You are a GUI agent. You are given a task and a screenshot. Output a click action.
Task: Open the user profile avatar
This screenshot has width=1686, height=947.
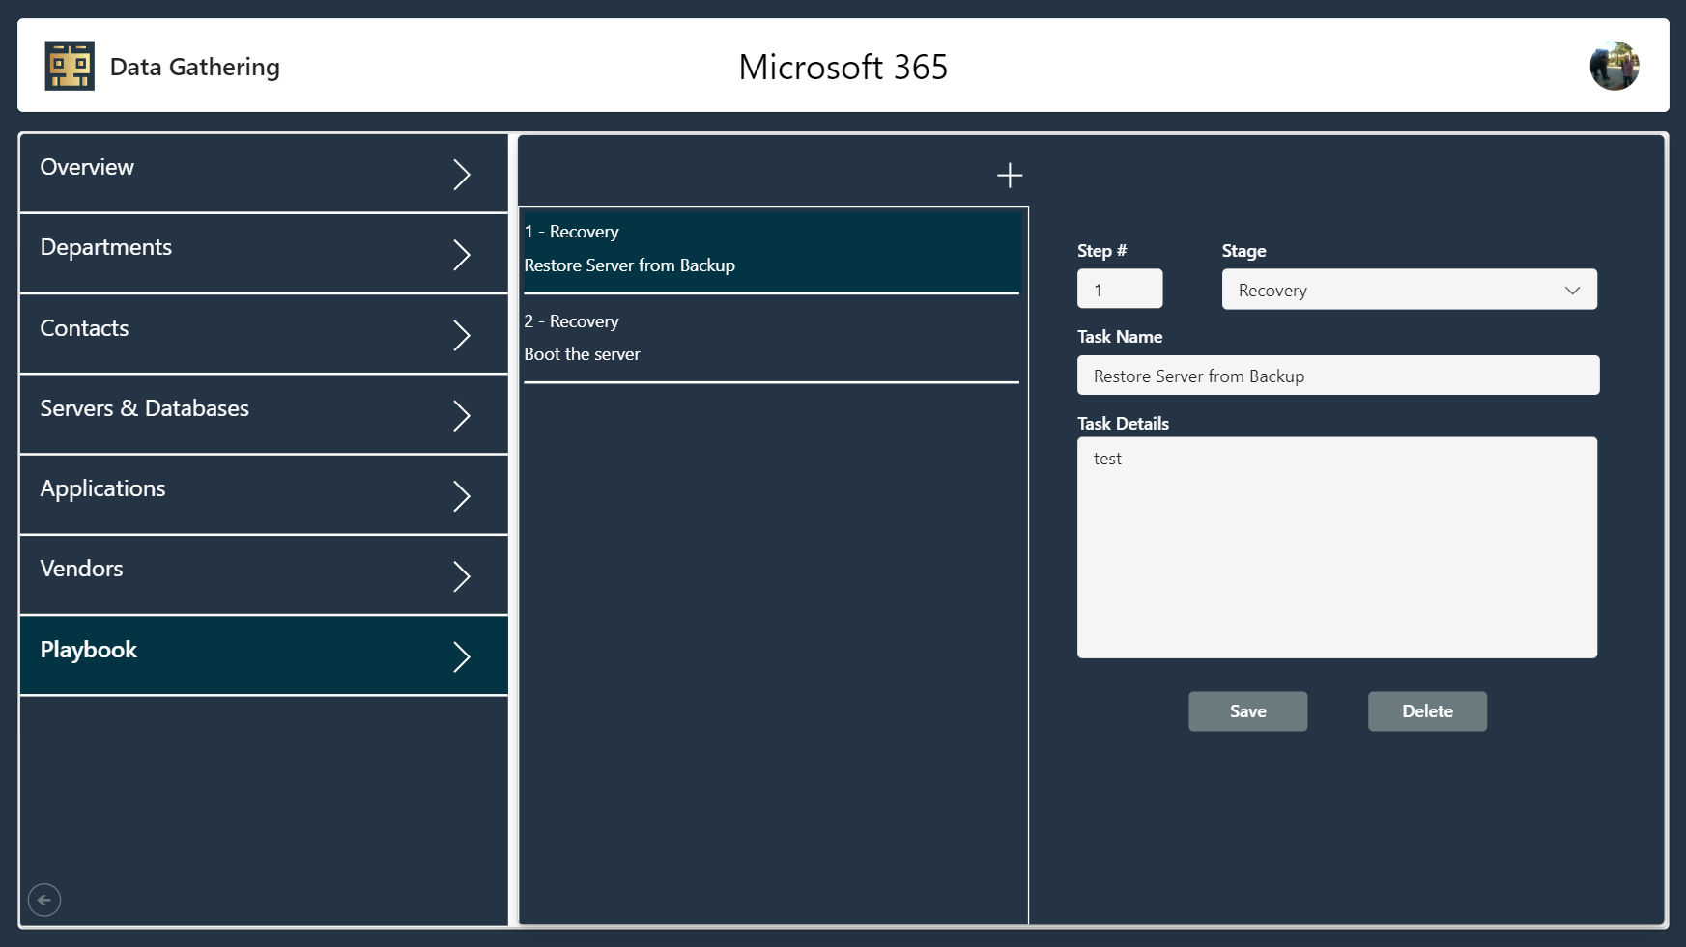1615,66
